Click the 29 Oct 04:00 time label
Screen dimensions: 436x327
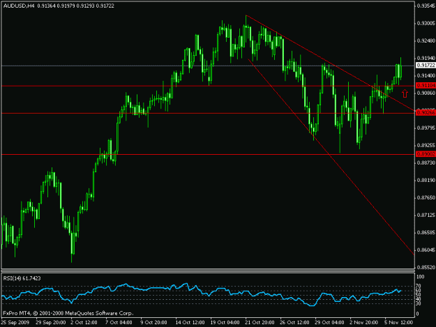[x=329, y=323]
